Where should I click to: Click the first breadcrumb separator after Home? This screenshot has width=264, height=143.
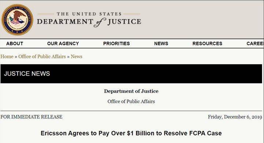(16, 57)
